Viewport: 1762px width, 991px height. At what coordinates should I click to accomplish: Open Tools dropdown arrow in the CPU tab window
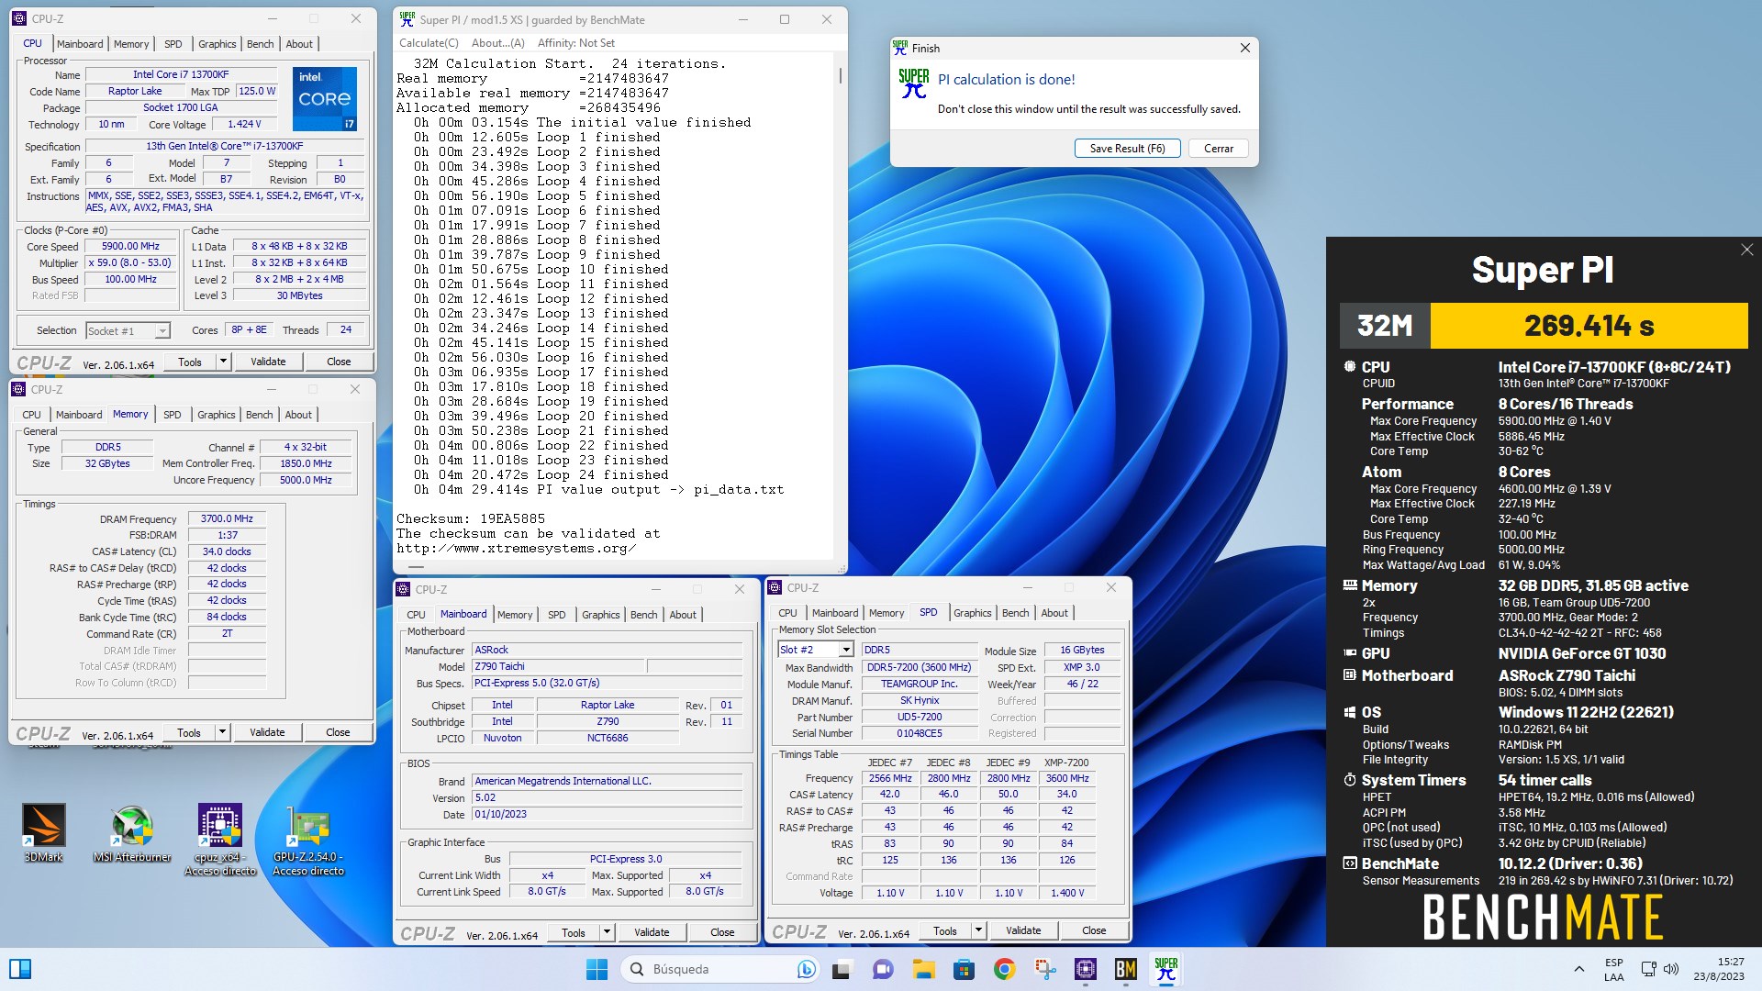pos(222,362)
